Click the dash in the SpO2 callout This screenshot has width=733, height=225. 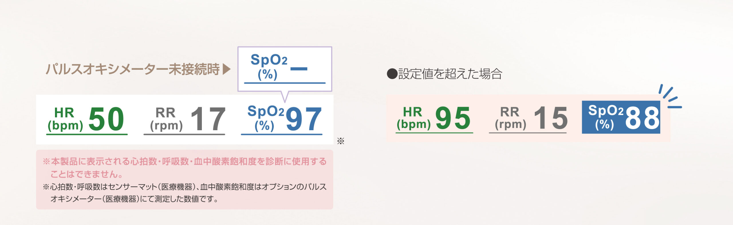(299, 69)
